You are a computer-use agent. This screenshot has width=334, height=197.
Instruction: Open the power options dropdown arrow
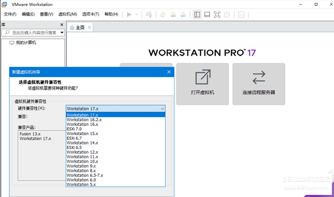[136, 14]
